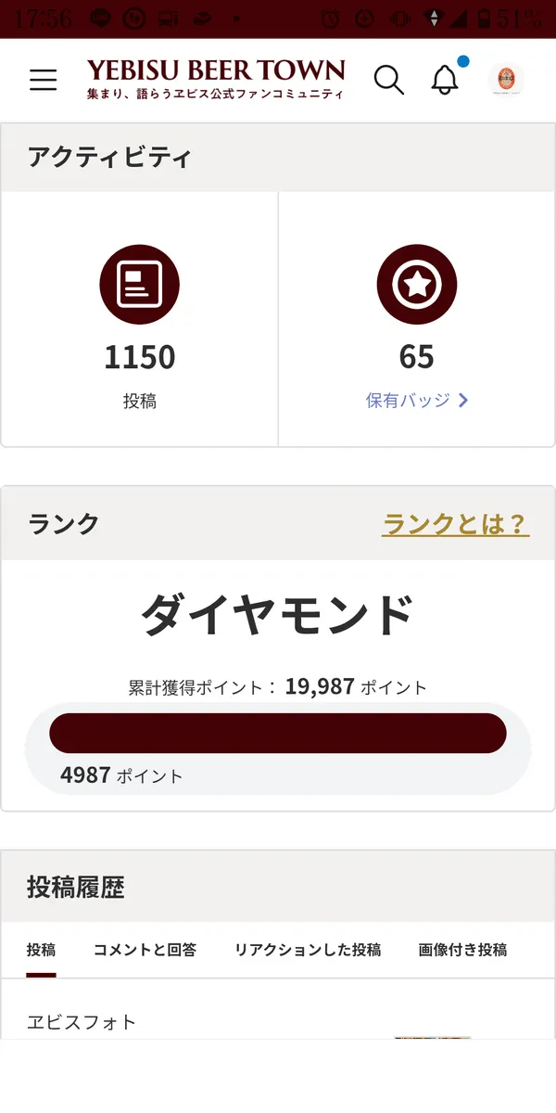Open the hamburger navigation menu
Image resolution: width=556 pixels, height=1113 pixels.
[44, 80]
